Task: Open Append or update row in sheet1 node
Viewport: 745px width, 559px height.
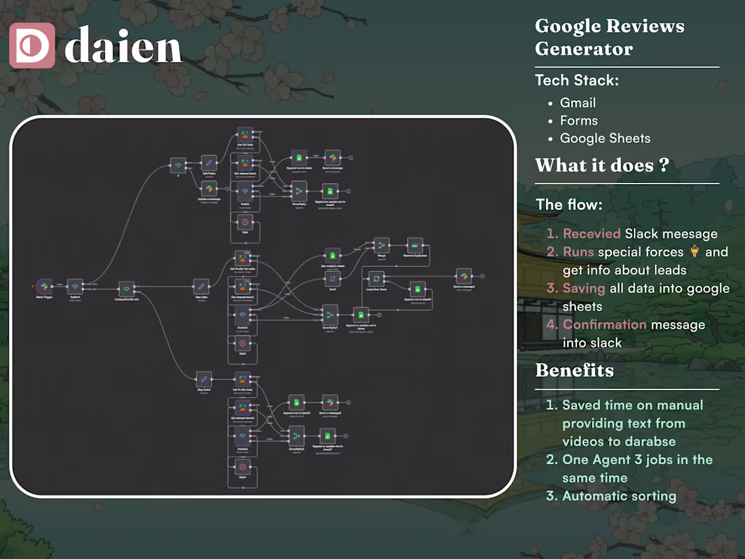Action: 330,191
